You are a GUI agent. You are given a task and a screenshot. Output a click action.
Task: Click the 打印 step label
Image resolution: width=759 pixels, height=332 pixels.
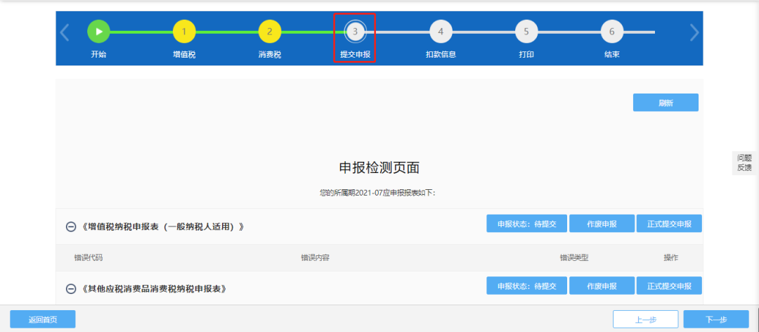tap(526, 54)
